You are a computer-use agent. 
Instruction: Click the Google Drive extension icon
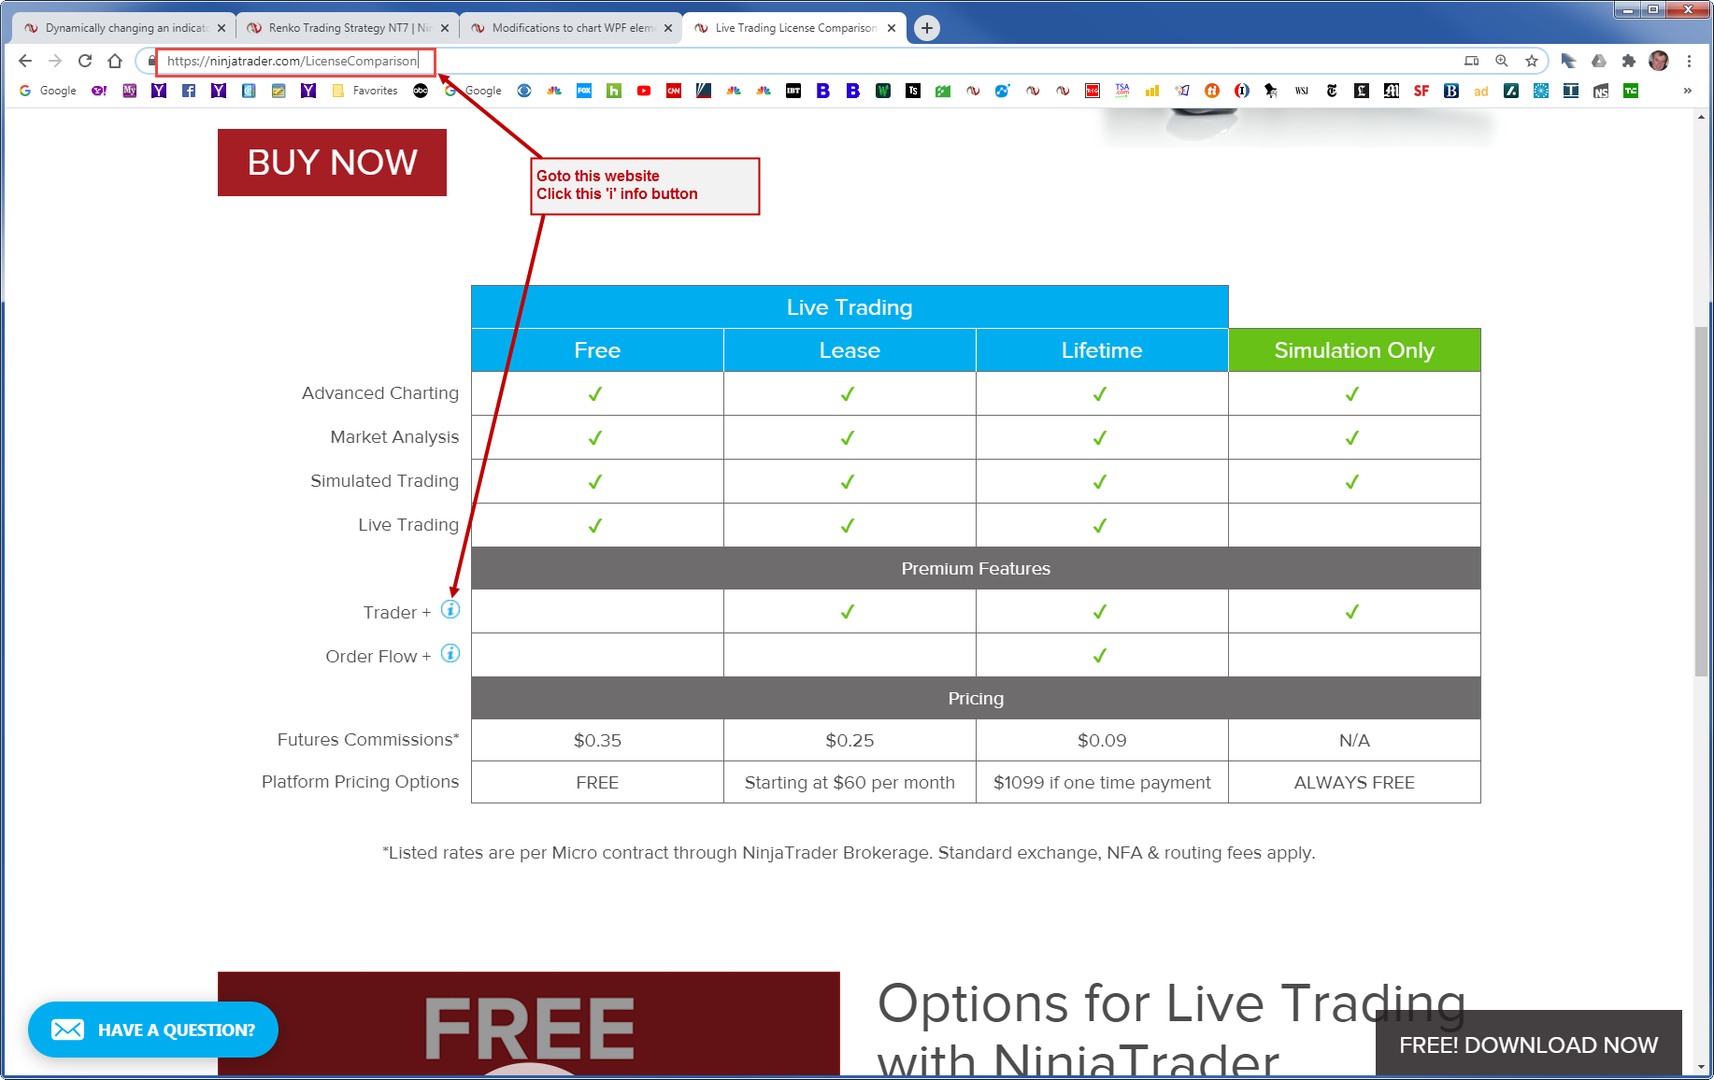[x=1599, y=61]
